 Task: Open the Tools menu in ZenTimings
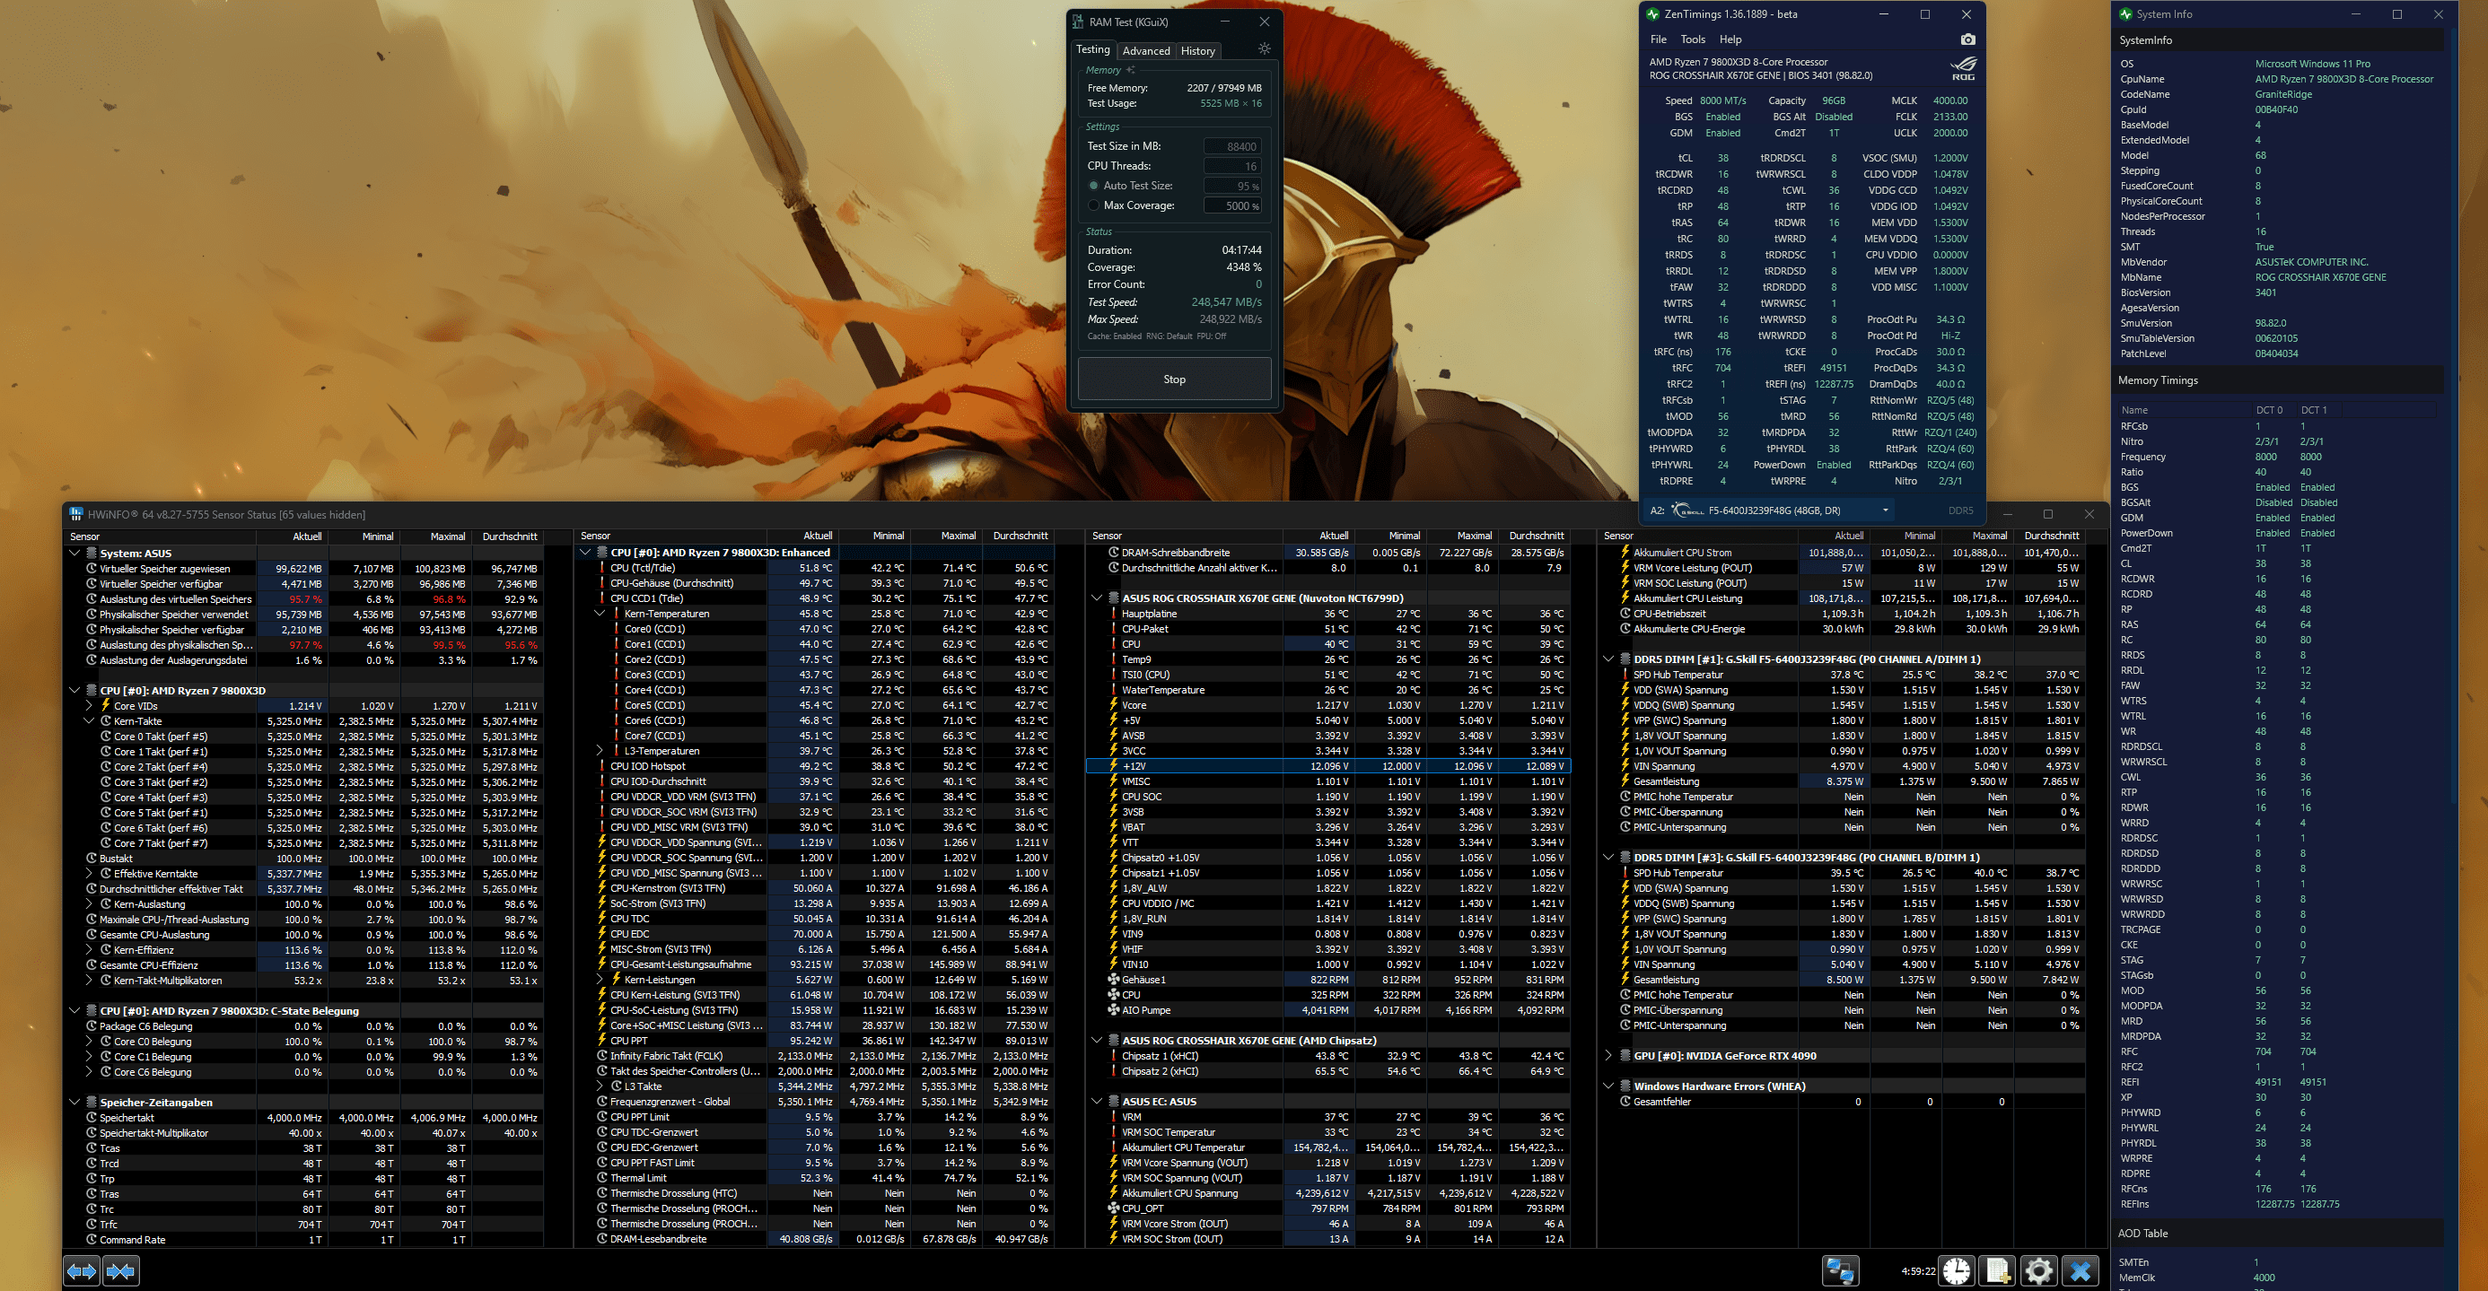(x=1692, y=39)
